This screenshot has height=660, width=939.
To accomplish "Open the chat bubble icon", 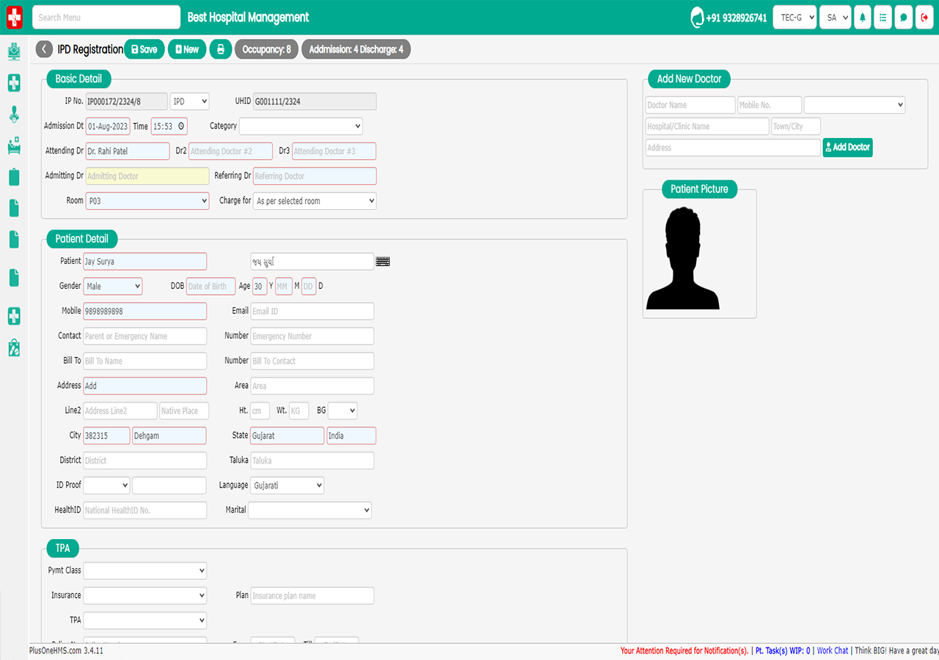I will tap(903, 18).
